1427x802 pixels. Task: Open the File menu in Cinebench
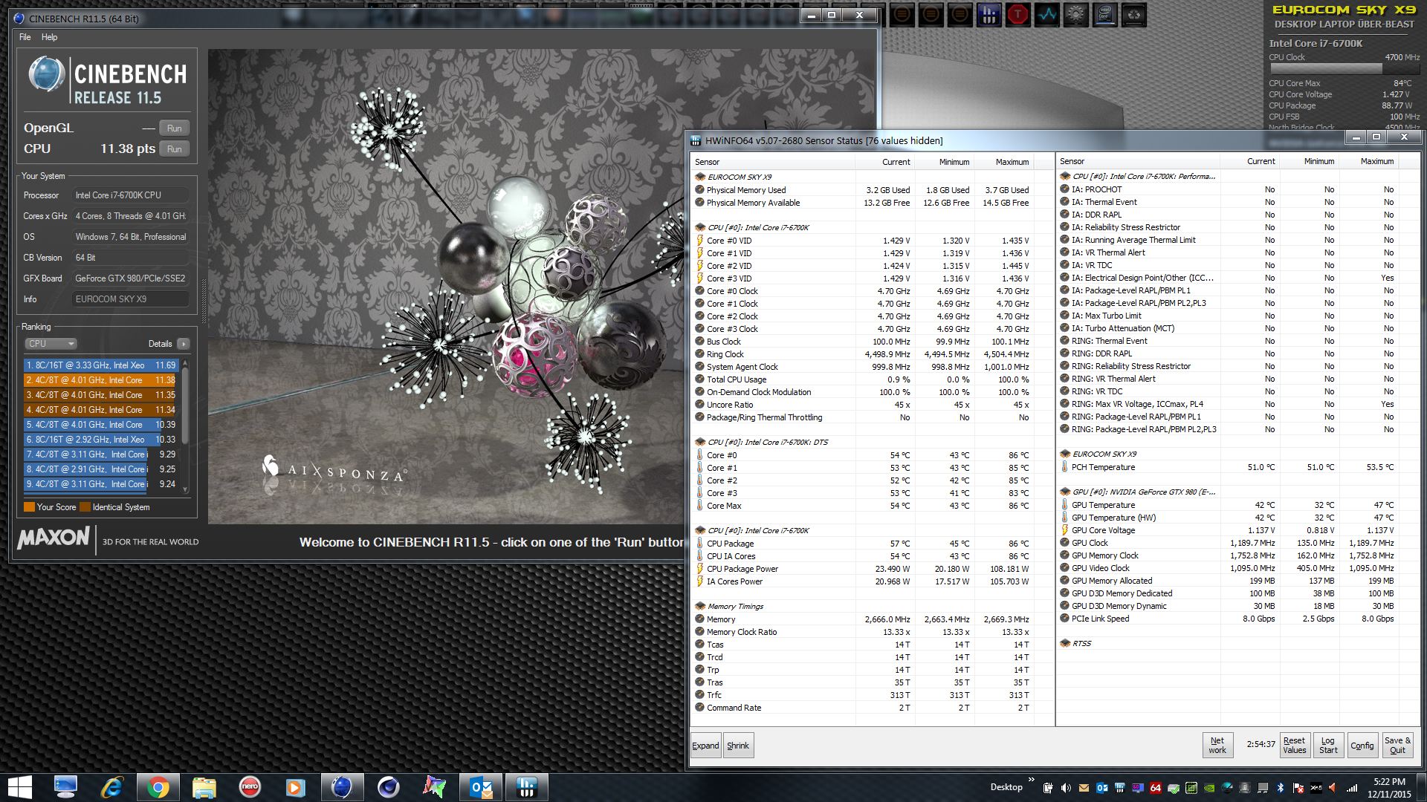[x=25, y=37]
